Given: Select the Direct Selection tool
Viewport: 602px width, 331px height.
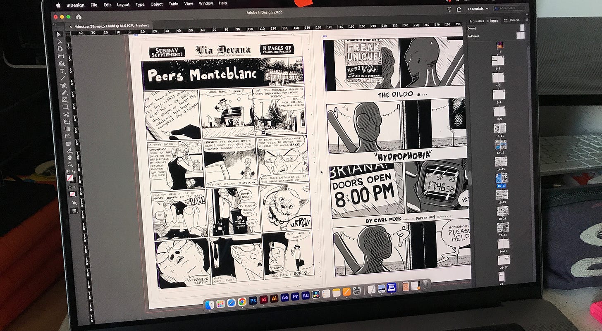Looking at the screenshot, I should [x=60, y=42].
